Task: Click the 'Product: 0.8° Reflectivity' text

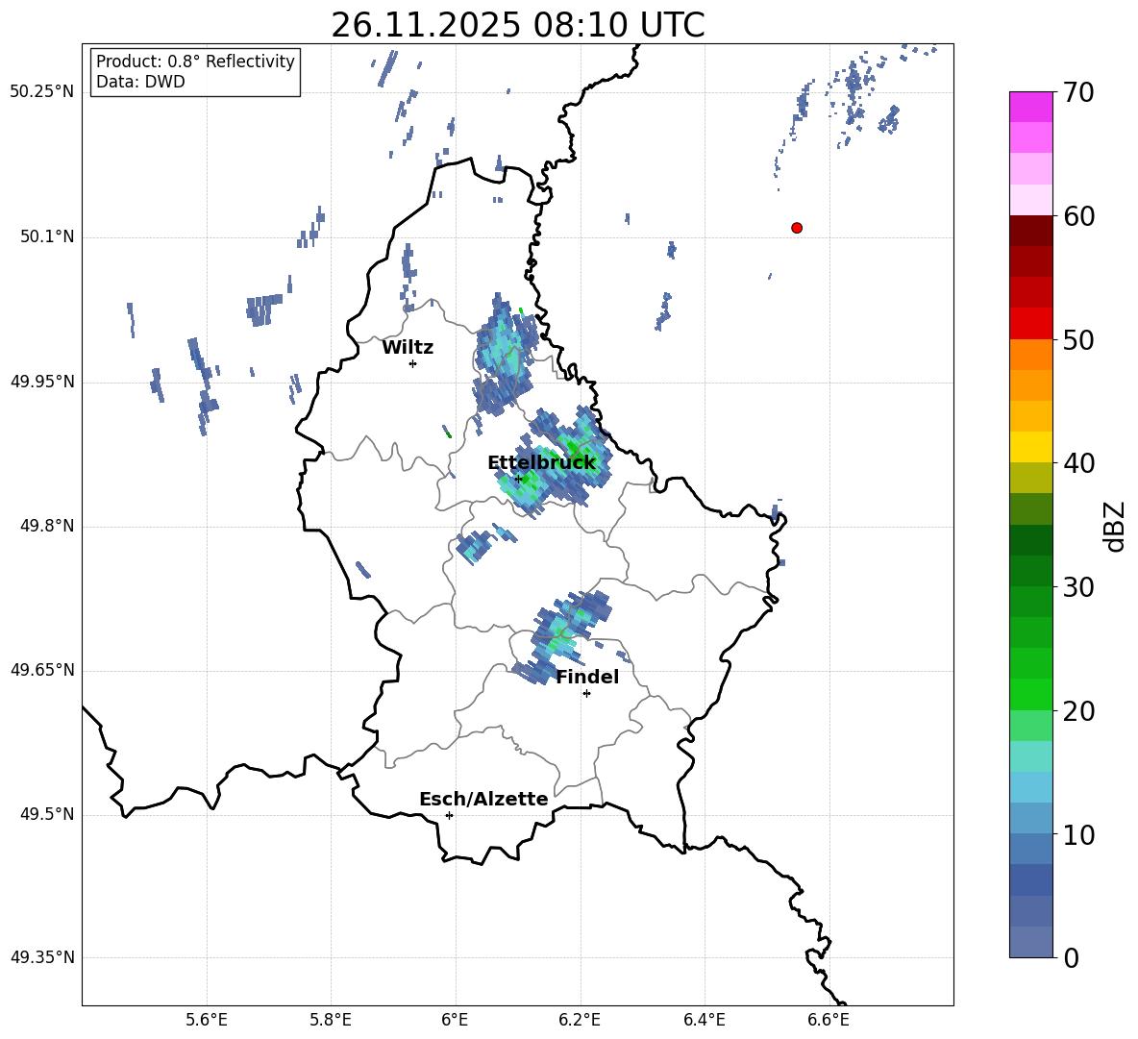Action: point(195,62)
